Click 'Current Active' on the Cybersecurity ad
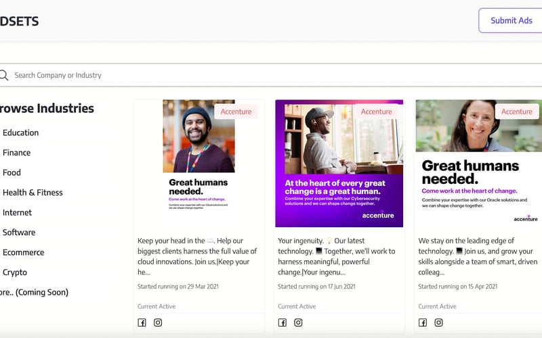The height and width of the screenshot is (338, 542). click(297, 306)
